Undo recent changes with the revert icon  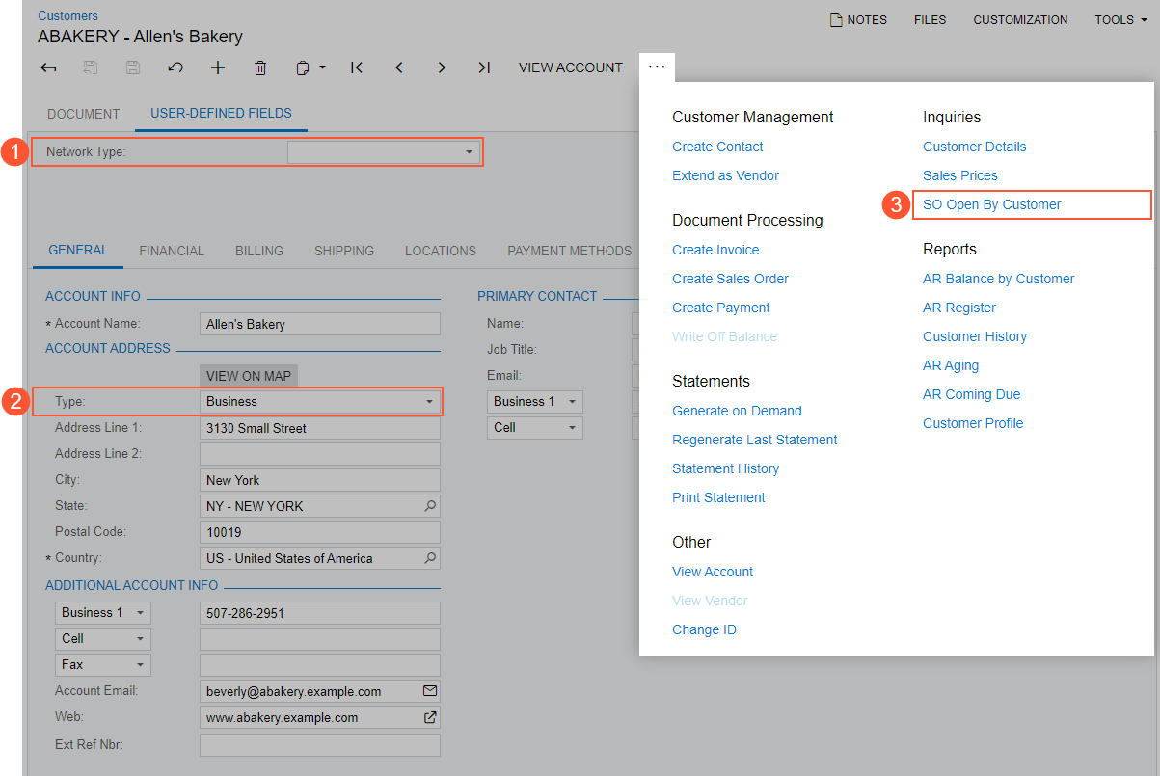click(175, 67)
